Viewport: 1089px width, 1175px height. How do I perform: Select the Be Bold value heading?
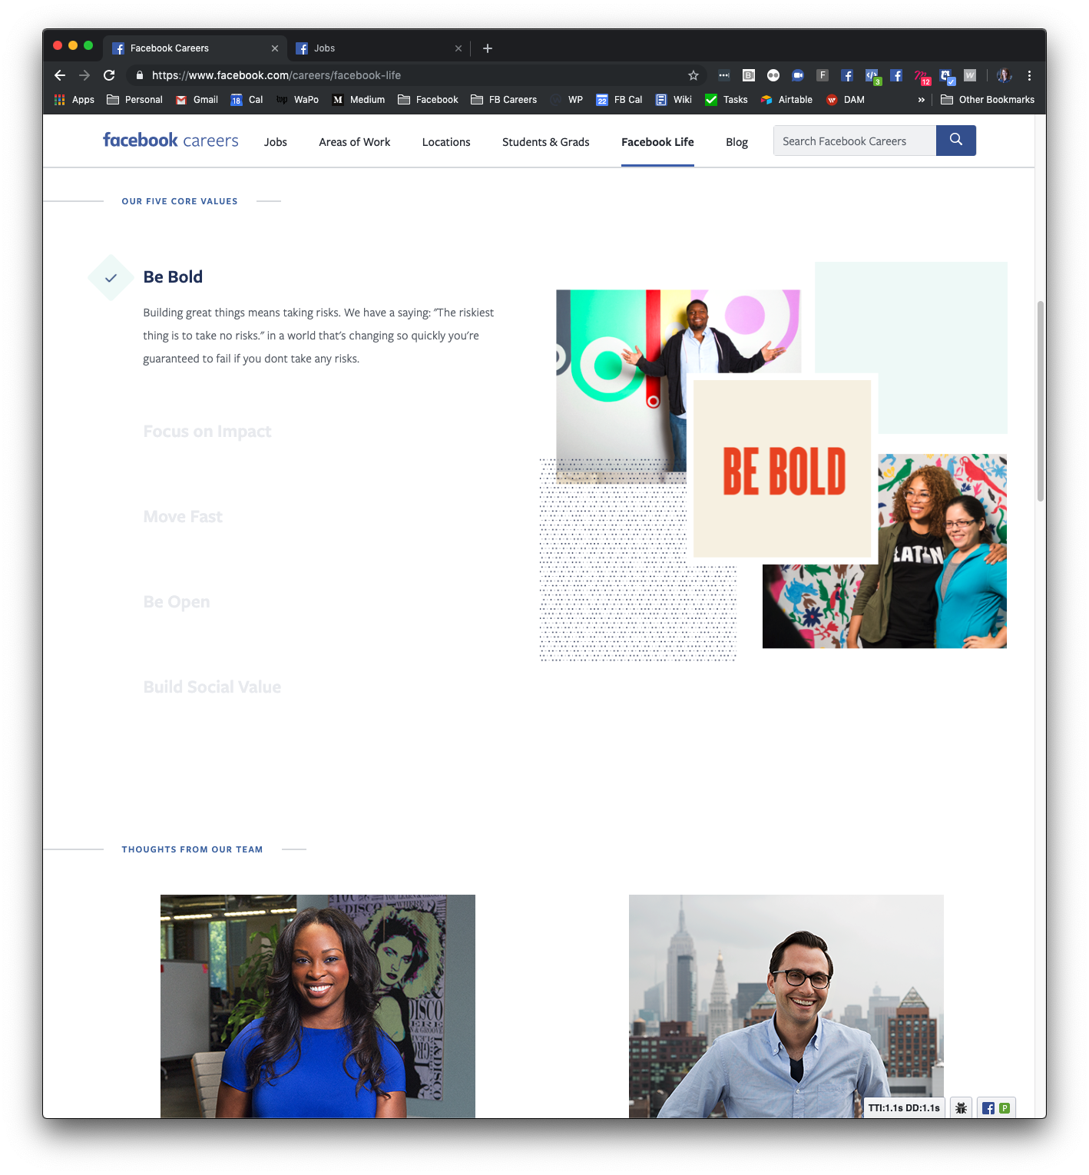173,277
